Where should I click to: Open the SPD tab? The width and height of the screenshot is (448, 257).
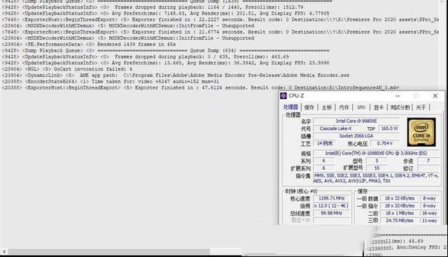click(x=361, y=108)
